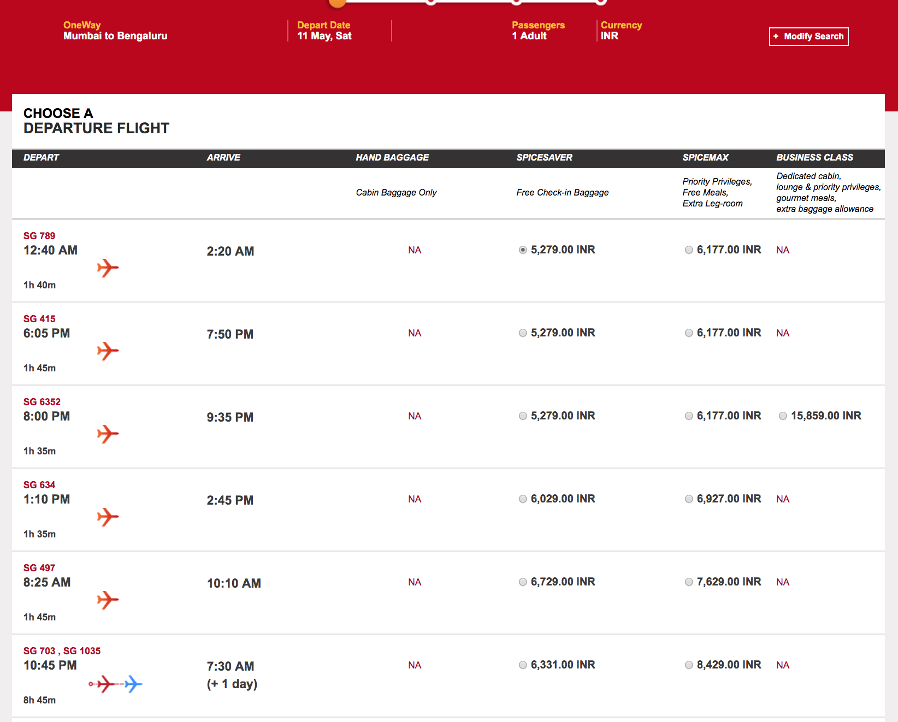
Task: Choose Business Class fare for flight SG 6352
Action: coord(783,416)
